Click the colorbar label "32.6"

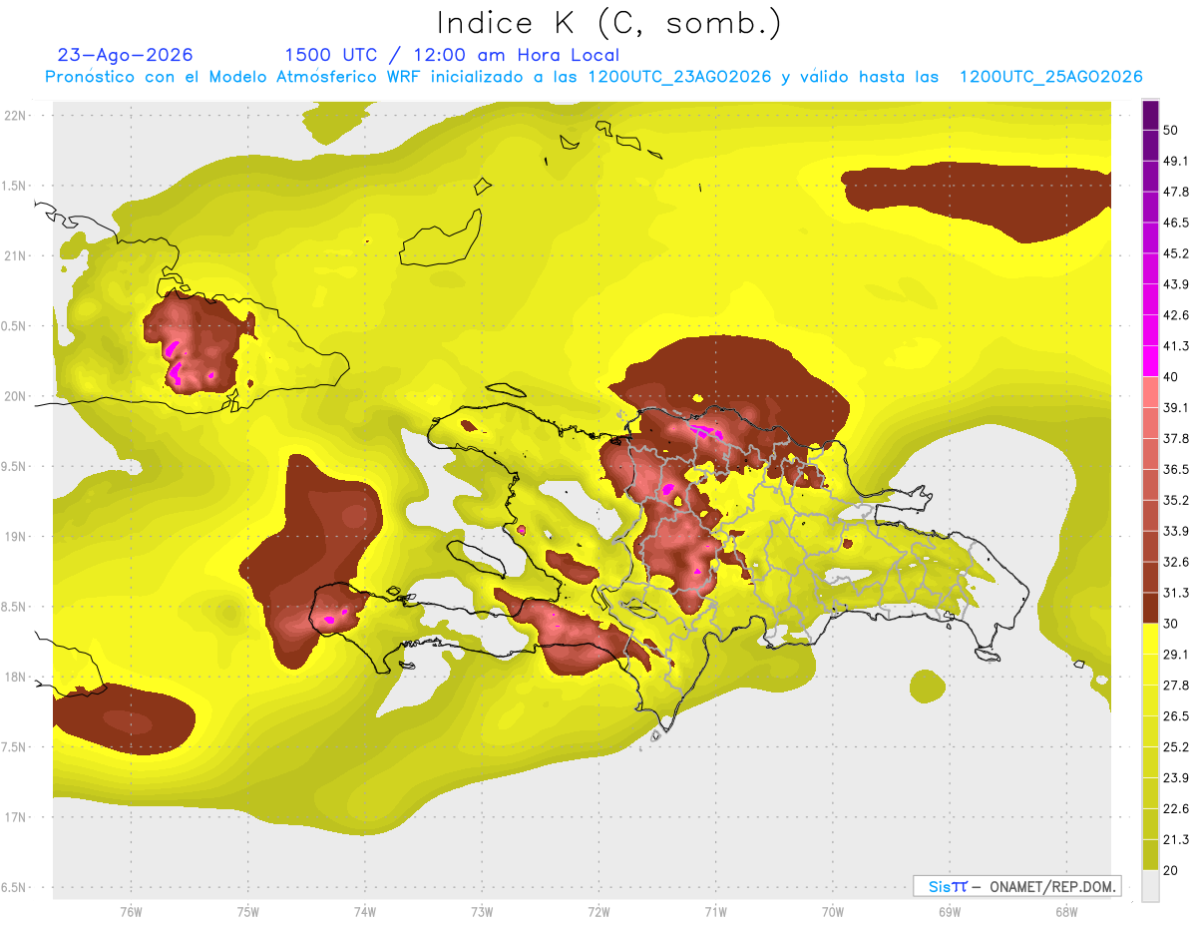click(1177, 562)
